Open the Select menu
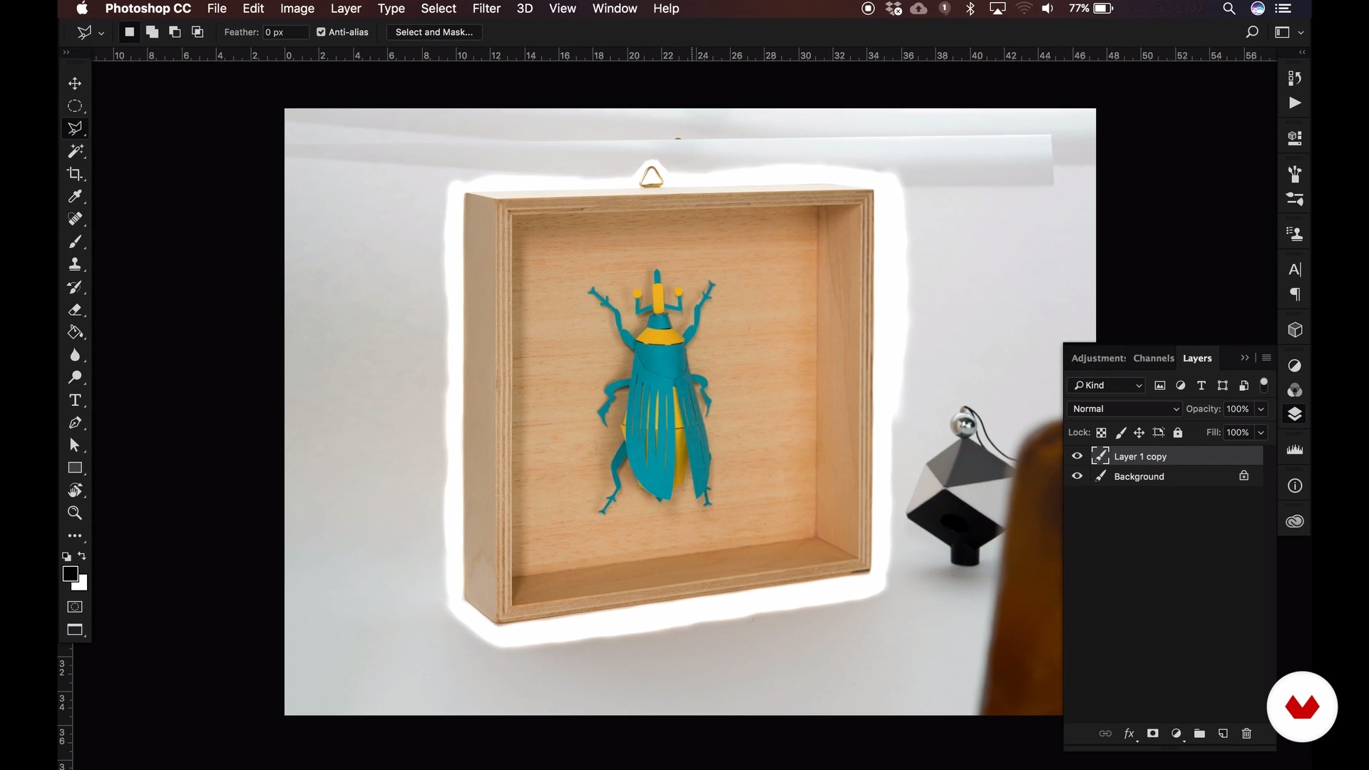 [439, 9]
